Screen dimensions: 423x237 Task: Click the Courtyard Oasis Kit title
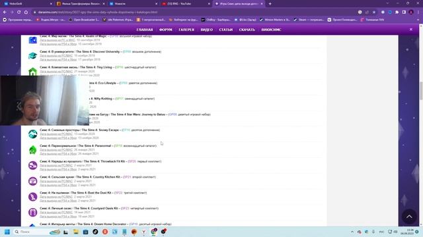pyautogui.click(x=79, y=208)
